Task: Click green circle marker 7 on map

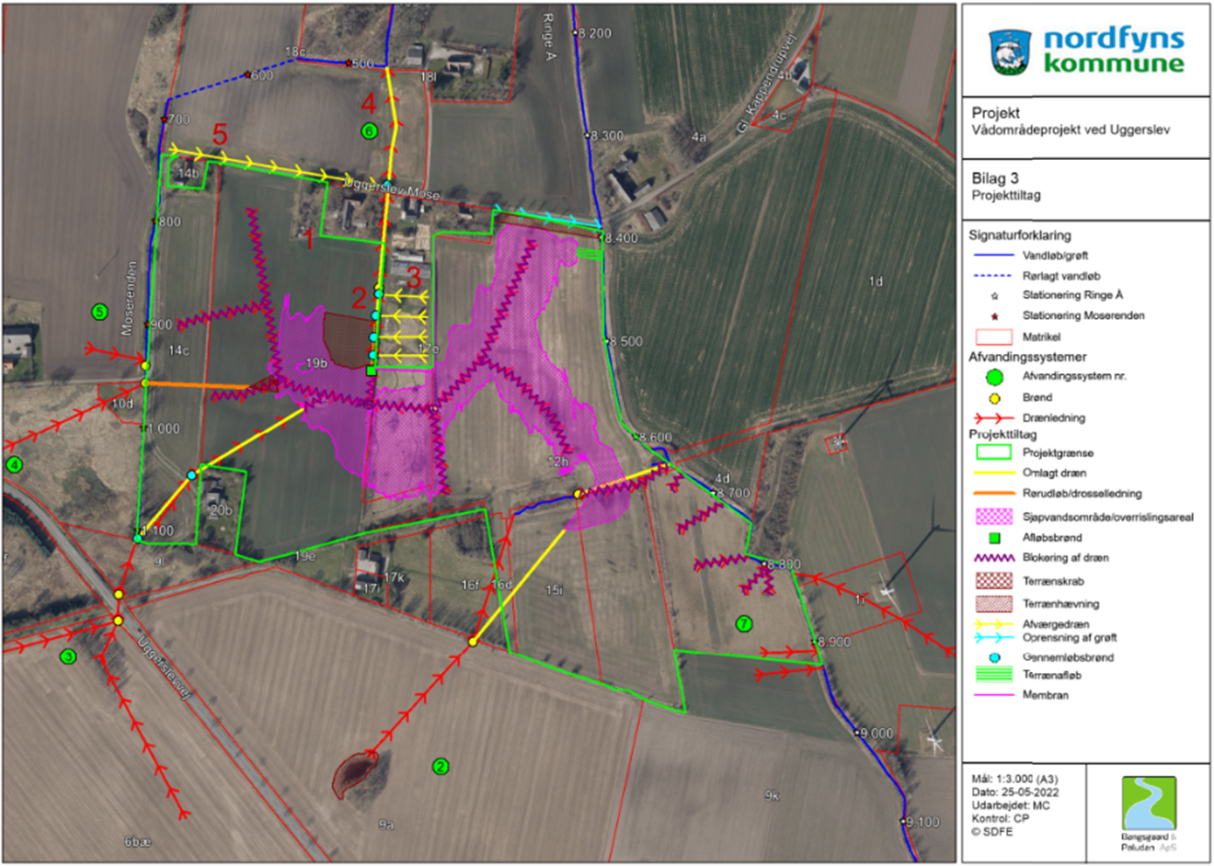Action: [743, 624]
